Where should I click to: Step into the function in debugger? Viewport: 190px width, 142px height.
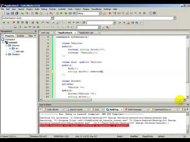click(123, 13)
